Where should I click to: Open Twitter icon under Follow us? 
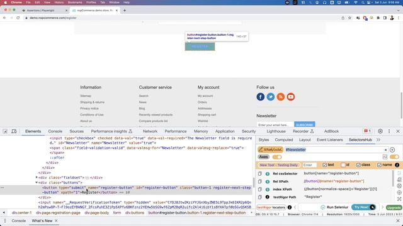coord(270,97)
